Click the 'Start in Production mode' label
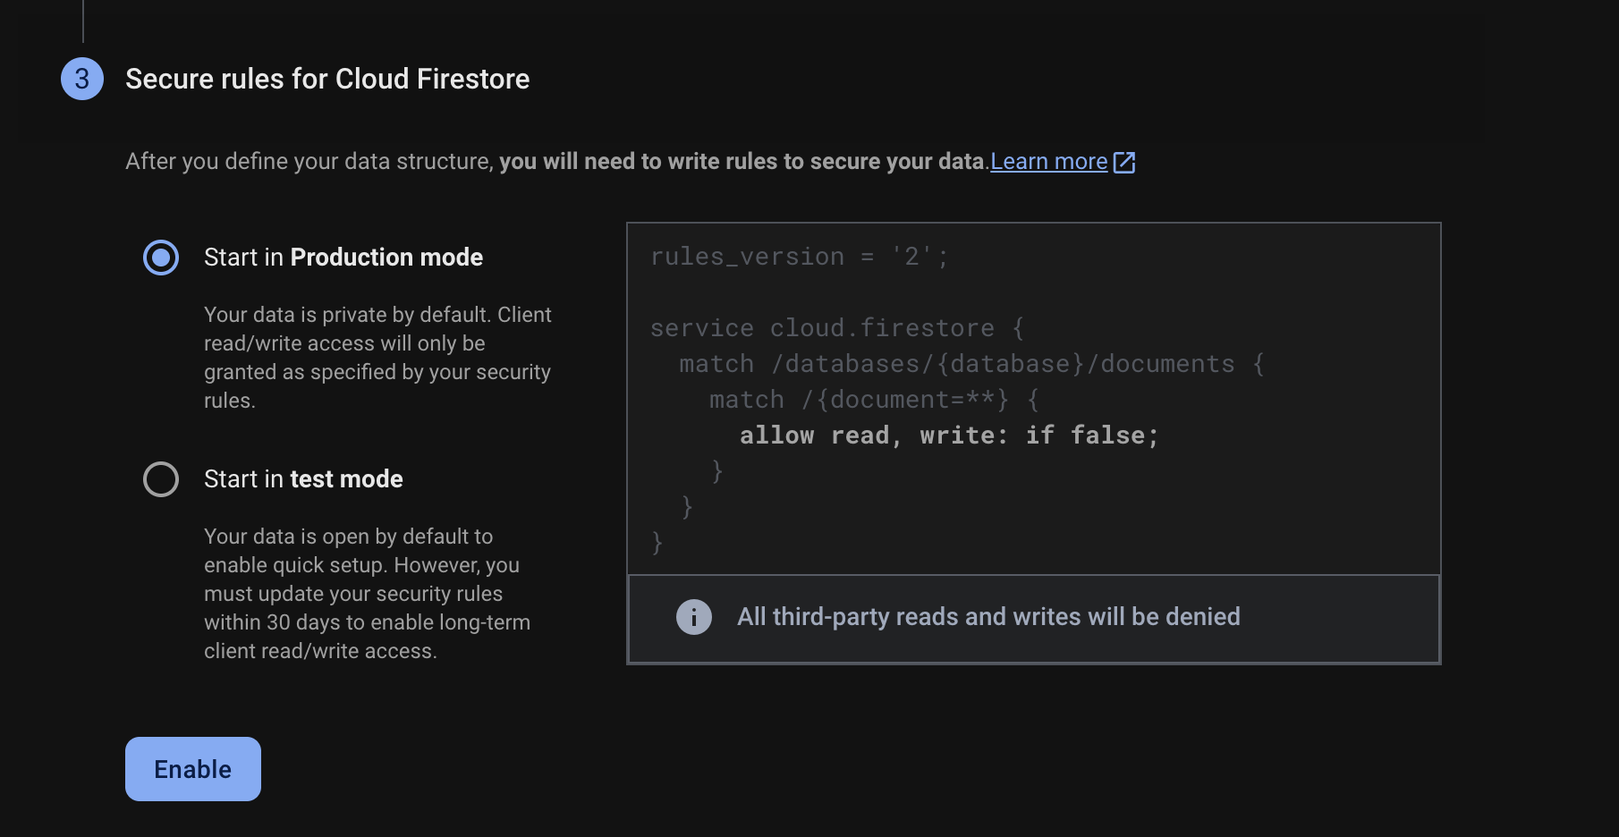Viewport: 1619px width, 837px height. (x=343, y=258)
